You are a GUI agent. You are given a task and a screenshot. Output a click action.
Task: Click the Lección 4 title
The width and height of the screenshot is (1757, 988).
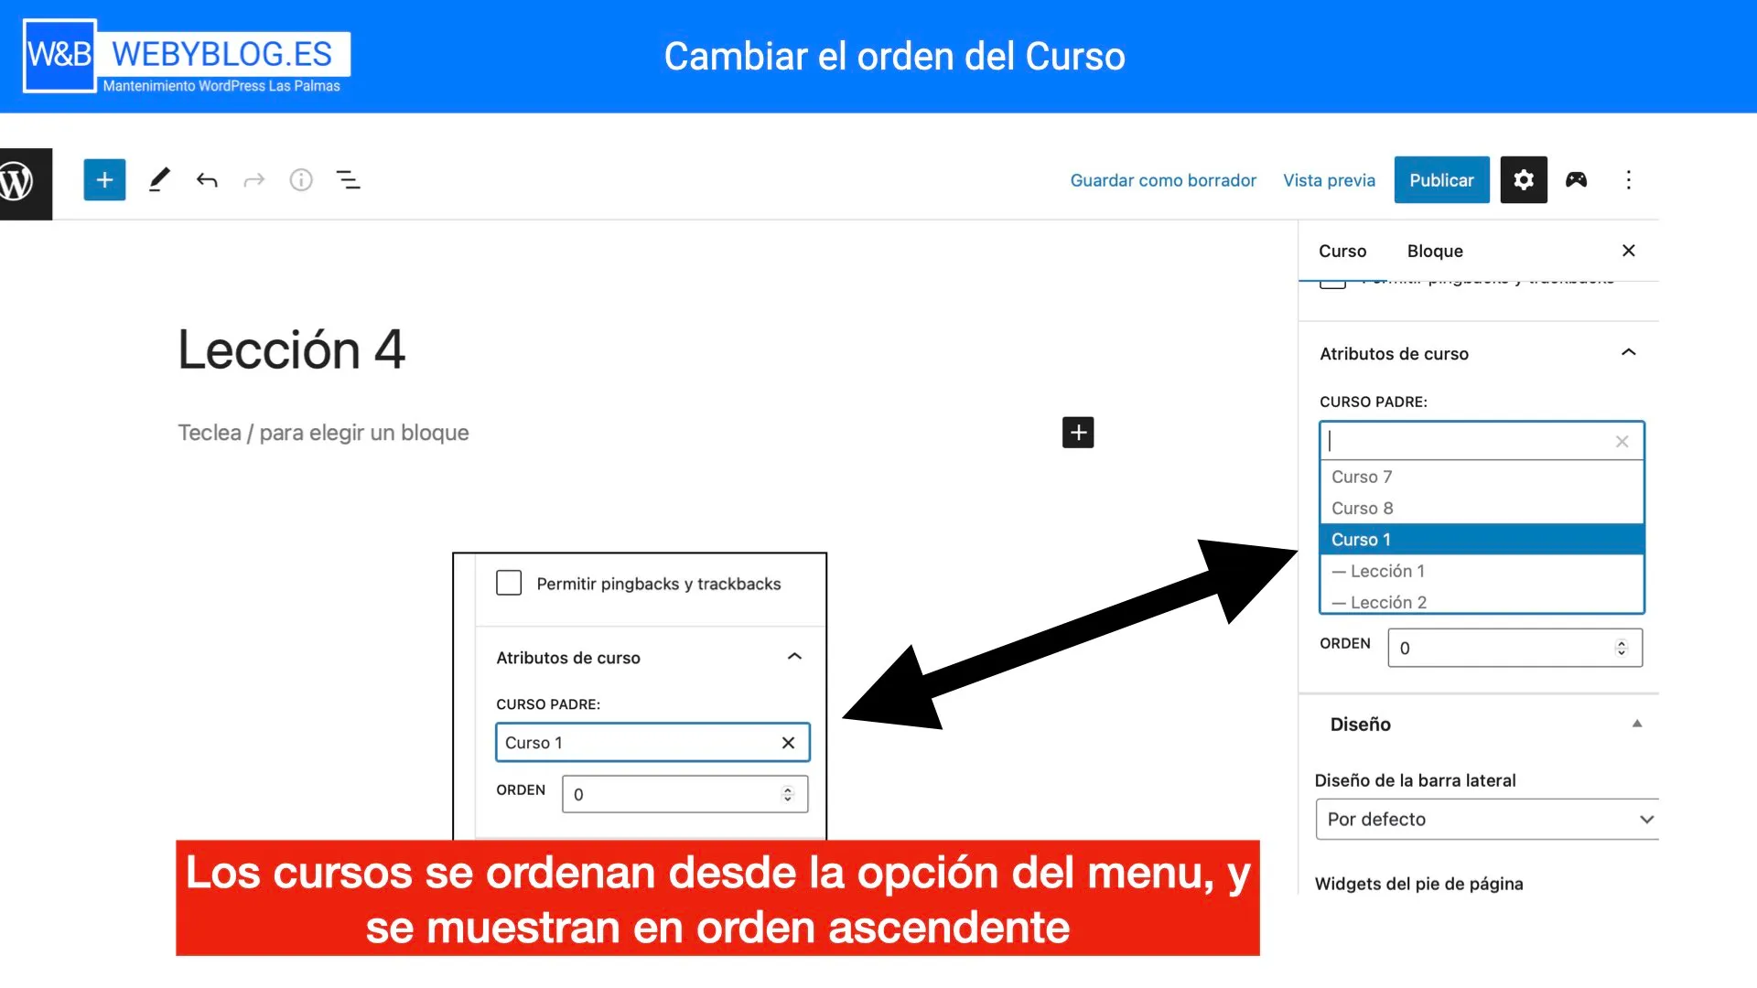click(291, 349)
